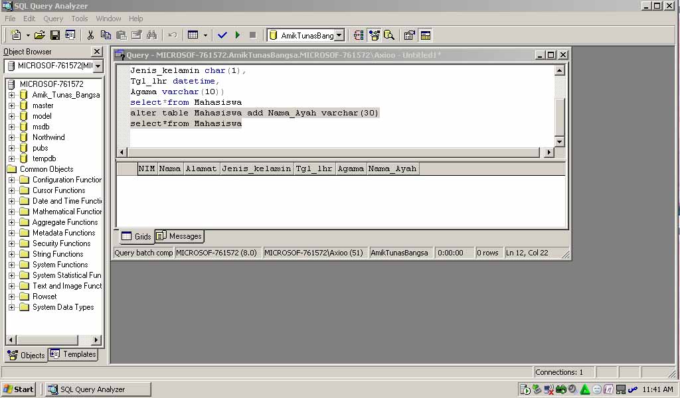Image resolution: width=680 pixels, height=398 pixels.
Task: Click the Clear Window icon
Action: click(x=137, y=35)
